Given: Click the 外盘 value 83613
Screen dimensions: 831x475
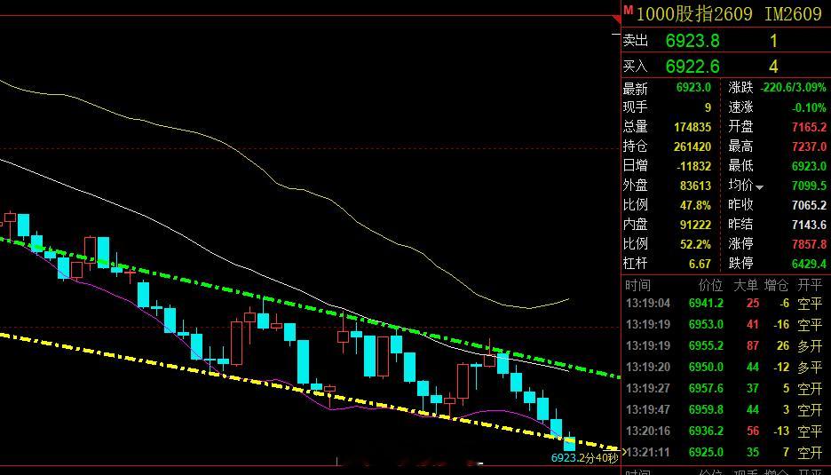Looking at the screenshot, I should pos(695,186).
